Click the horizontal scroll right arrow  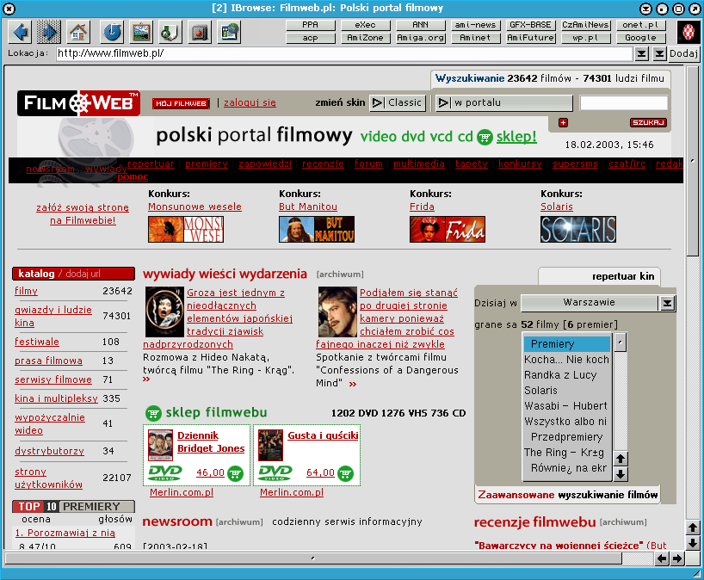click(x=677, y=558)
